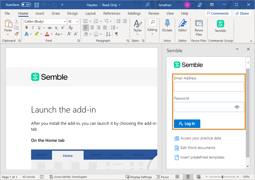The image size is (255, 180).
Task: Click the Log In button
Action: tap(187, 123)
